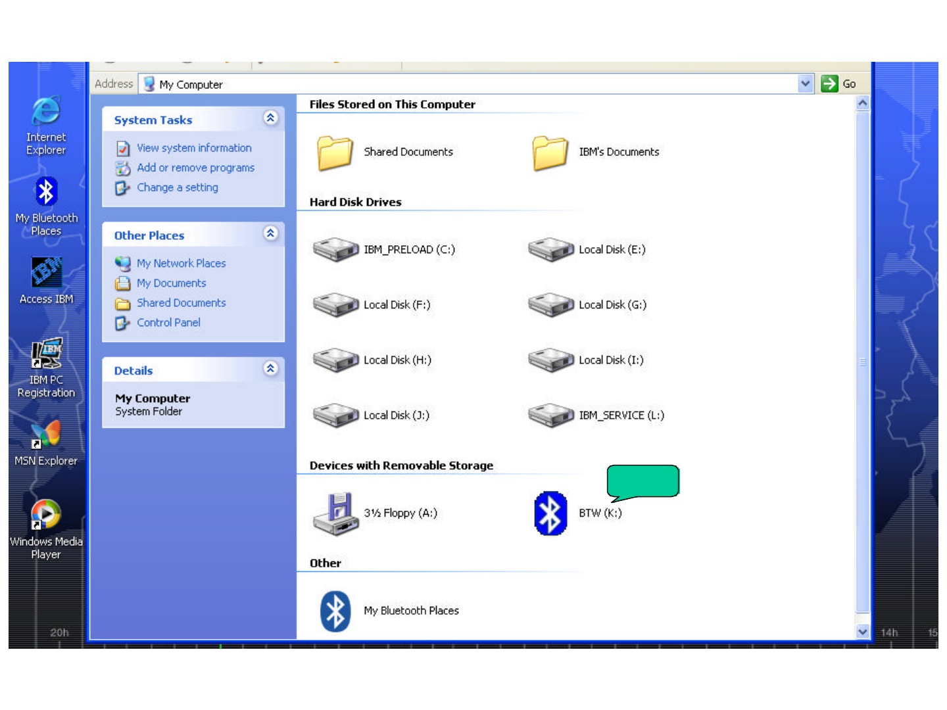Click the Go green arrow icon
The height and width of the screenshot is (710, 947).
coord(829,84)
